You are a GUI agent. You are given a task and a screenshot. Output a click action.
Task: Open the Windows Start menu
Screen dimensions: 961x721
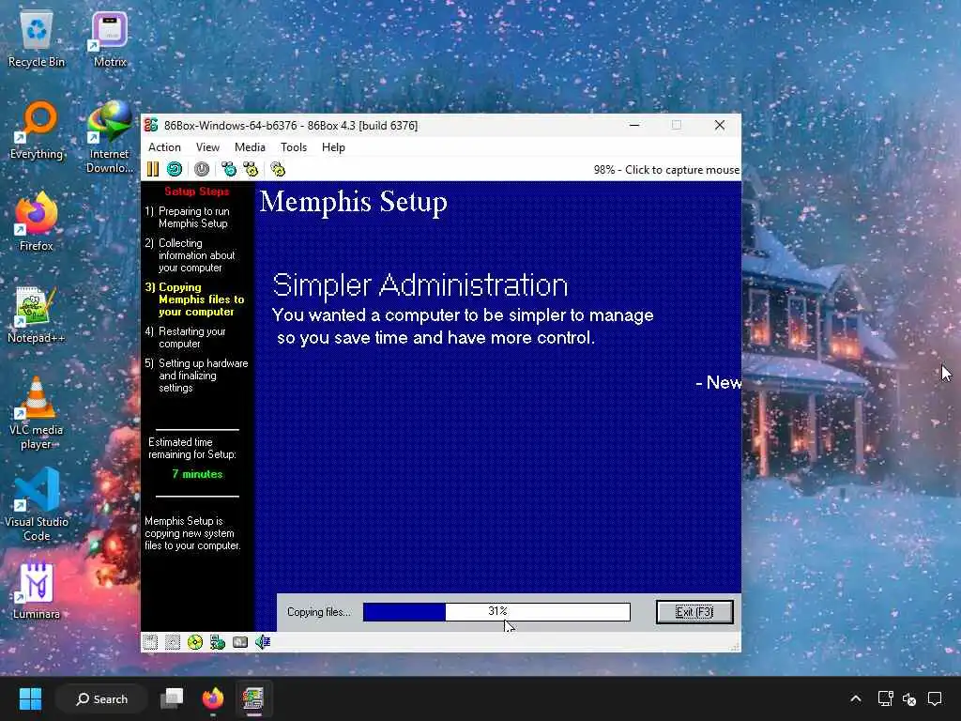point(30,698)
